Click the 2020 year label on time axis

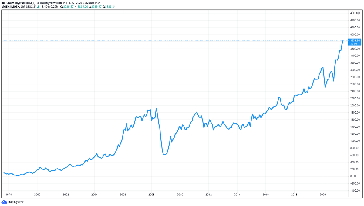pyautogui.click(x=322, y=195)
